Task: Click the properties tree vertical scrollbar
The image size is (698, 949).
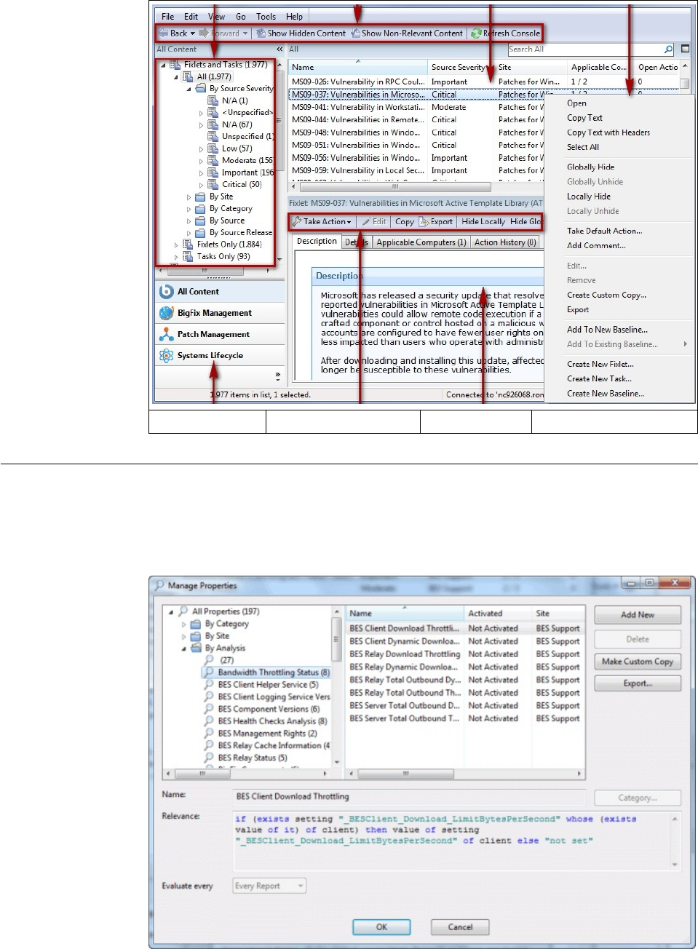Action: pyautogui.click(x=337, y=687)
